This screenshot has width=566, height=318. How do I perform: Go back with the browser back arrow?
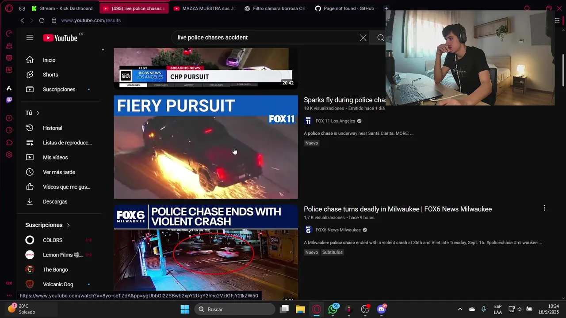point(22,20)
